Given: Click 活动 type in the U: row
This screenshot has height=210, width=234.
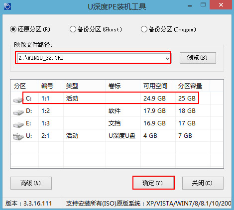Looking at the screenshot, I should (x=72, y=136).
